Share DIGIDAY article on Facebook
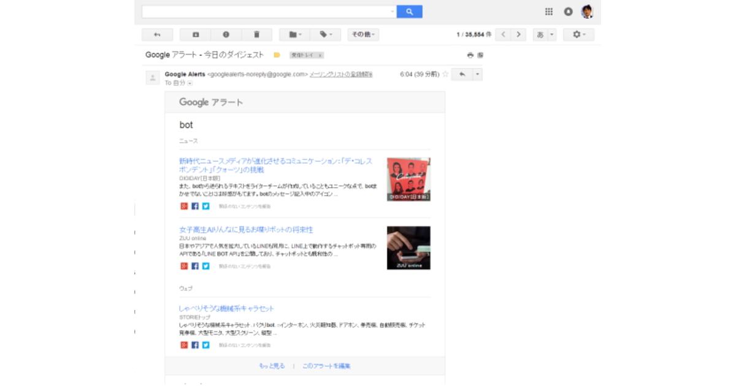The height and width of the screenshot is (386, 736). tap(195, 206)
